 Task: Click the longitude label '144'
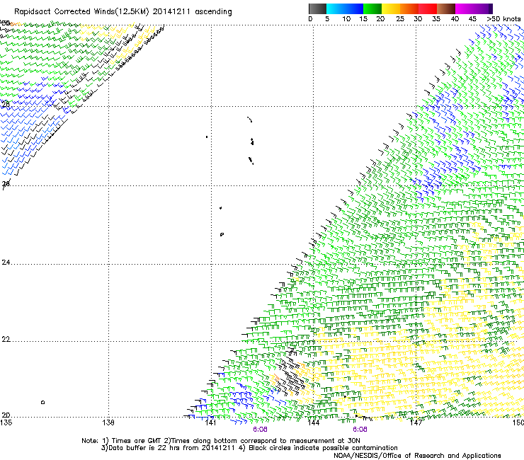(314, 422)
